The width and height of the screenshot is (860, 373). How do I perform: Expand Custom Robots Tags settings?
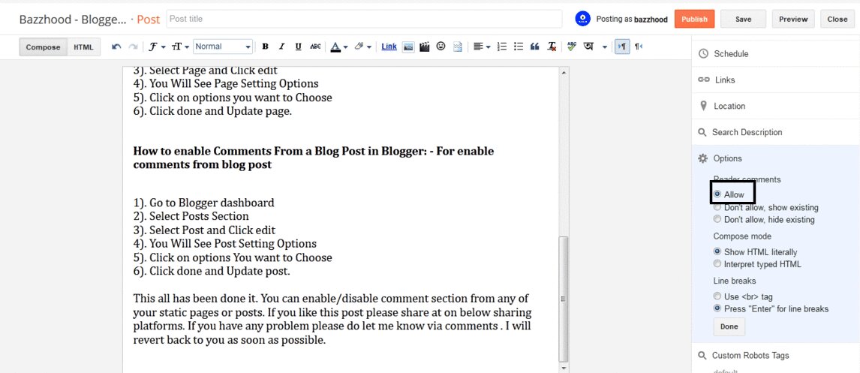[x=775, y=356]
